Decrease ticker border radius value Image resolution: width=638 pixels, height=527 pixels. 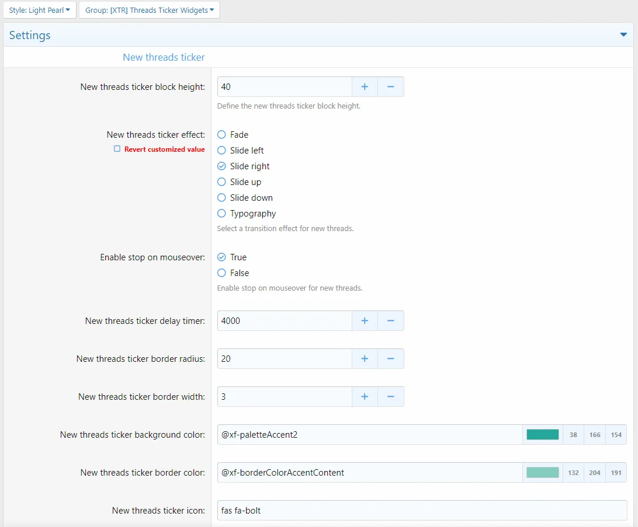[x=391, y=359]
